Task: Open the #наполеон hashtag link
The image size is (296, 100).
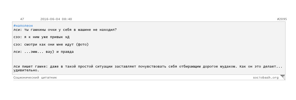Action: [23, 26]
